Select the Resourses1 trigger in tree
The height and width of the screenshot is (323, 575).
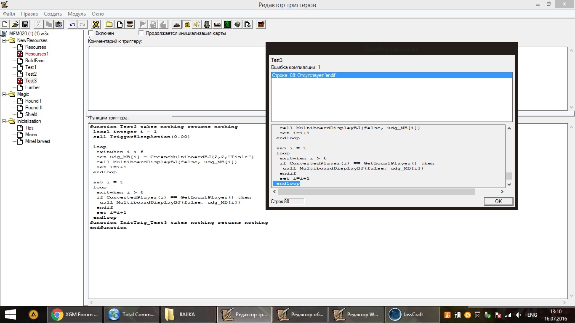(x=37, y=54)
